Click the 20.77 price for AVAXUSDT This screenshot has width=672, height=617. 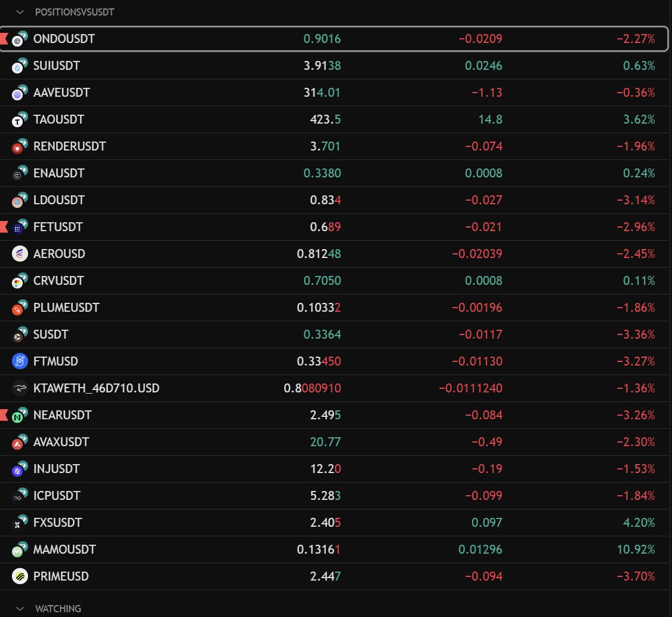(325, 442)
